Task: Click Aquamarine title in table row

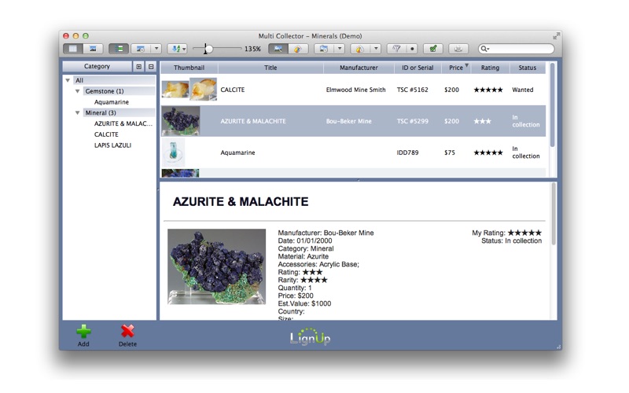Action: pyautogui.click(x=238, y=152)
